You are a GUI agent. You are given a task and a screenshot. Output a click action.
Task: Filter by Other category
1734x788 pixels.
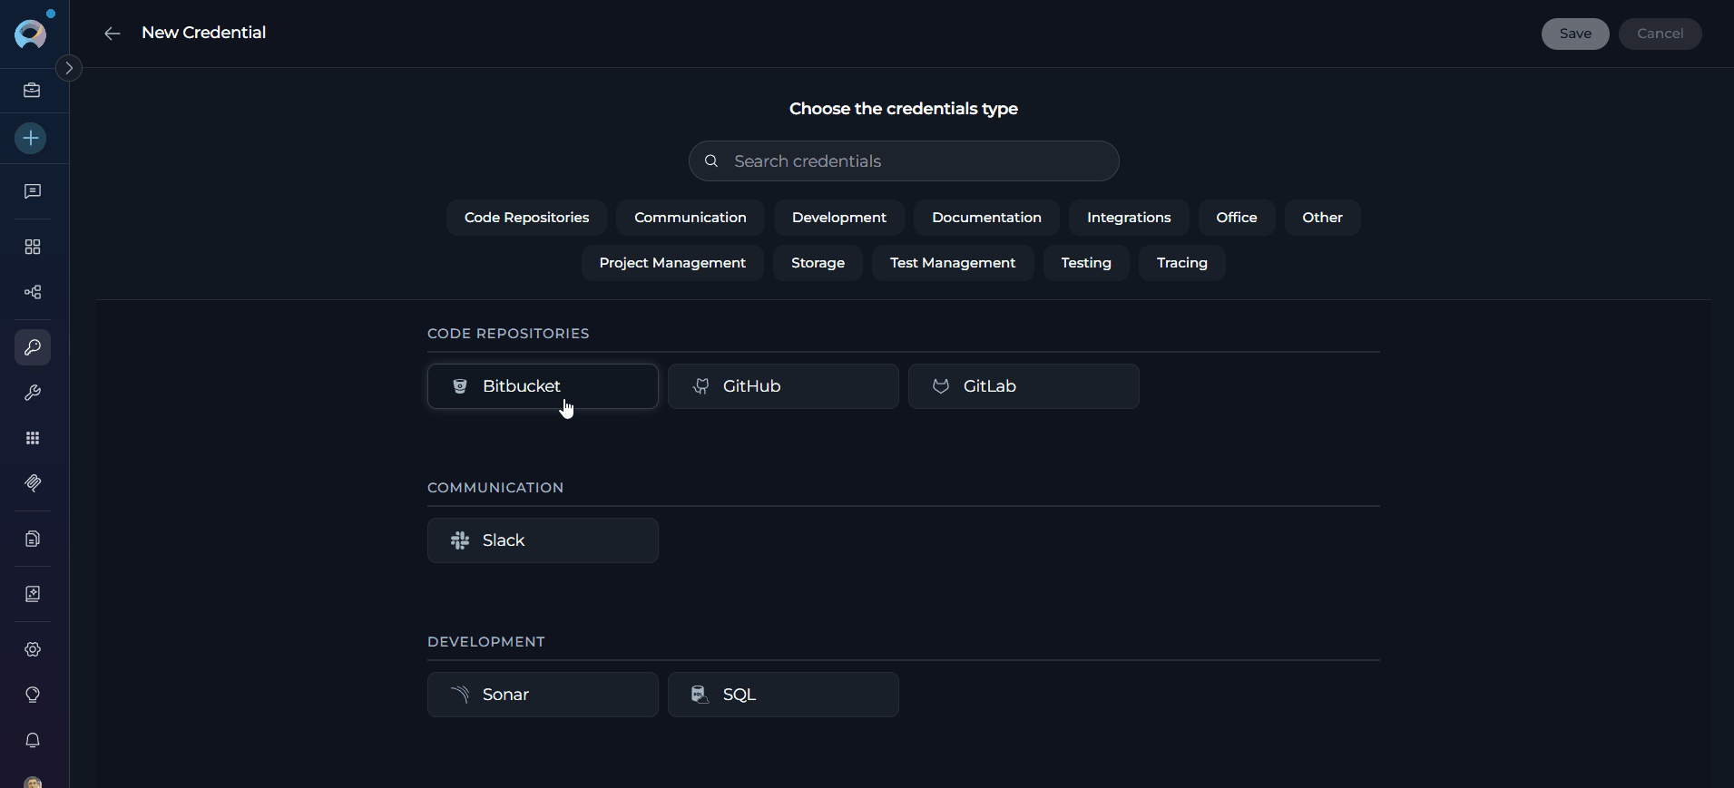tap(1322, 218)
